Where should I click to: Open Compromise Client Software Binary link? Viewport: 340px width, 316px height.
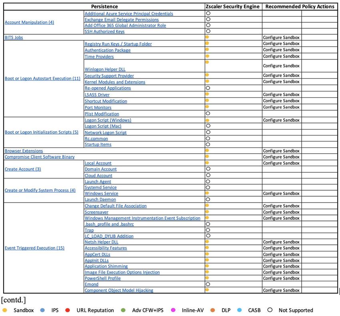(x=40, y=157)
